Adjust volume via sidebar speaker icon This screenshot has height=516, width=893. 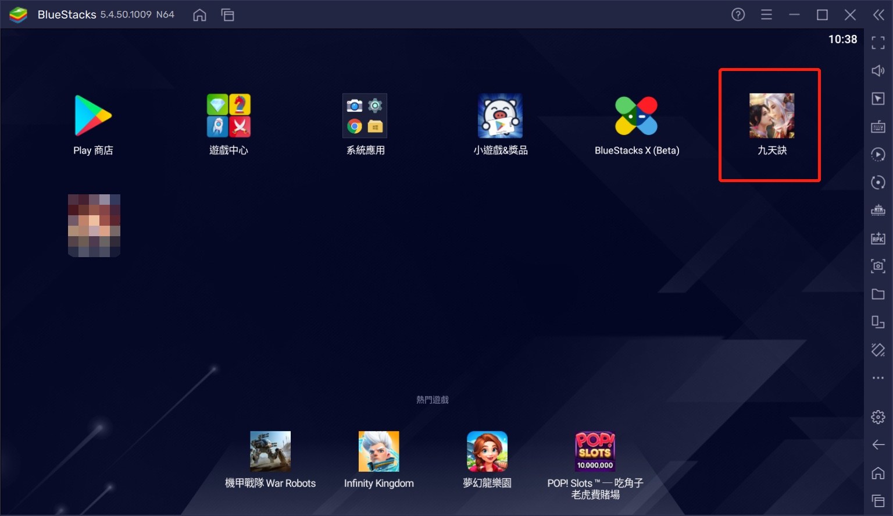[x=878, y=70]
